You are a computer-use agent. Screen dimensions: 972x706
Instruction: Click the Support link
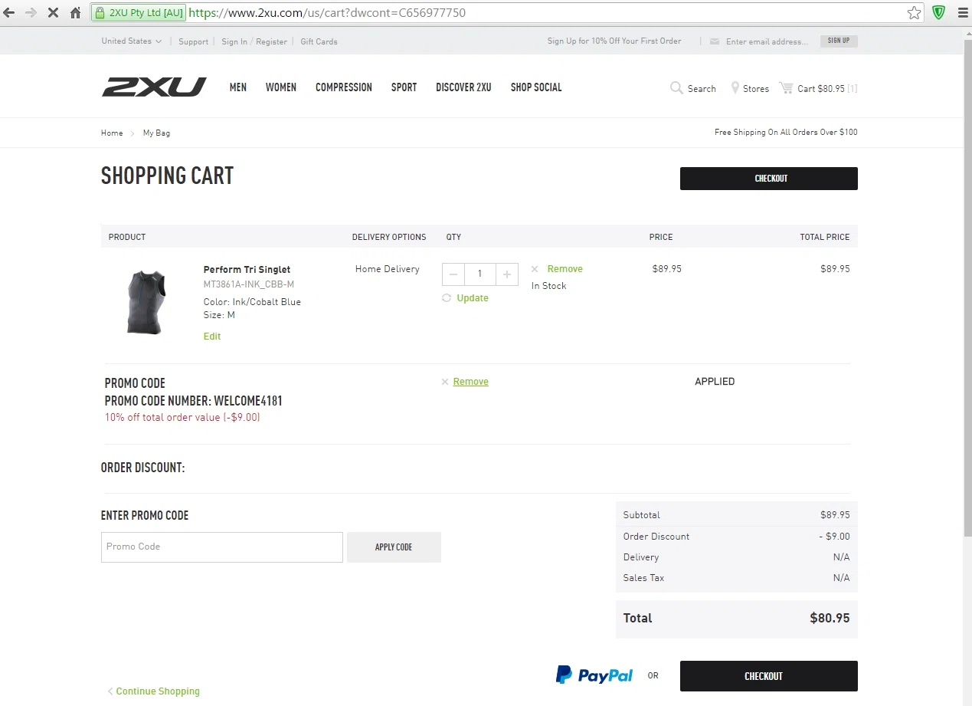194,41
